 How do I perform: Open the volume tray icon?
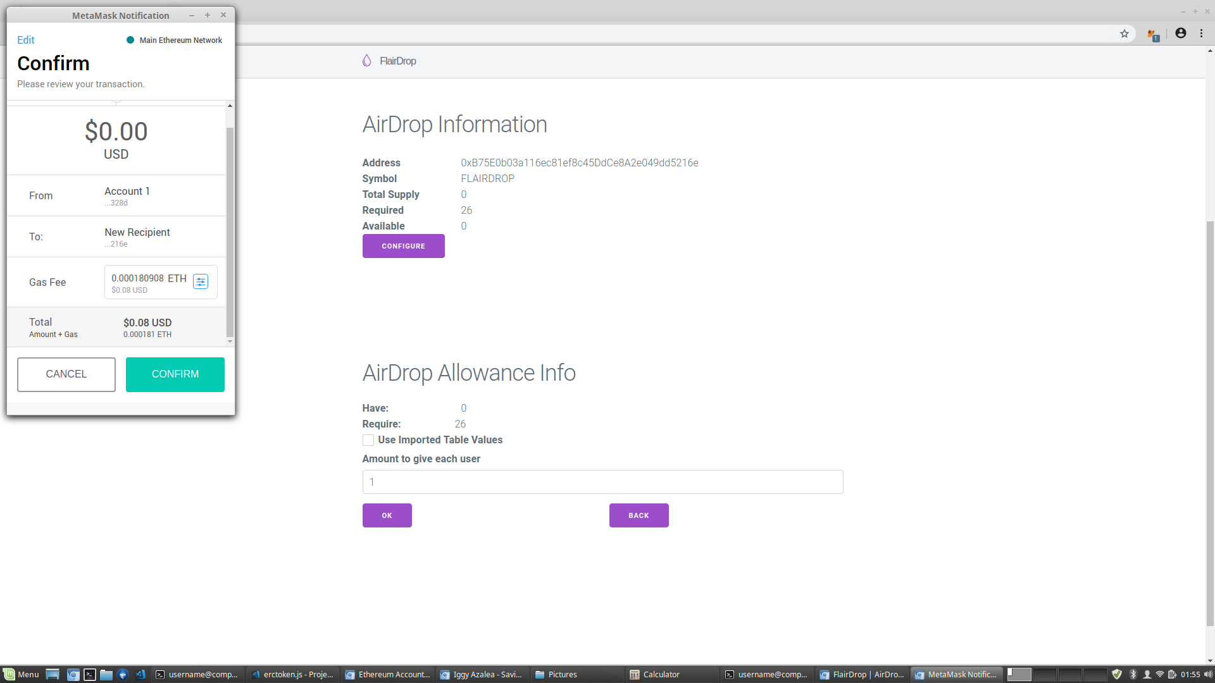pos(1207,675)
